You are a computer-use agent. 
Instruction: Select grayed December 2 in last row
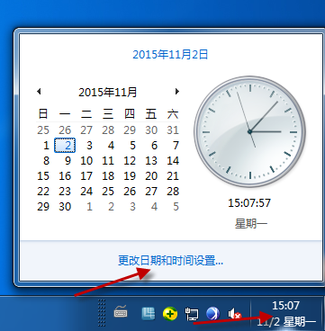point(111,207)
